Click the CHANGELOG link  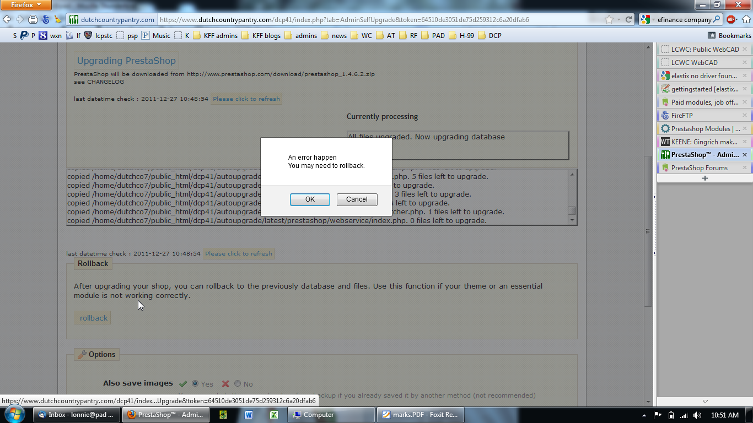point(105,82)
